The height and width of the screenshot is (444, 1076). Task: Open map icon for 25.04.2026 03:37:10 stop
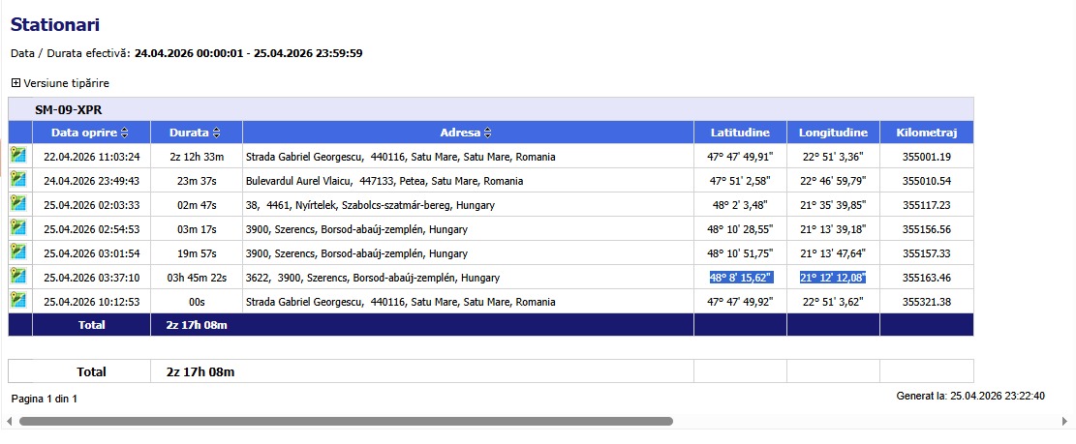tap(17, 276)
